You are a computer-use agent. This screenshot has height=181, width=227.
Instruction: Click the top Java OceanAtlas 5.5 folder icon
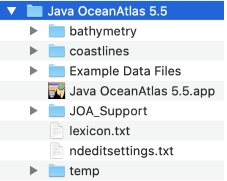[x=35, y=11]
